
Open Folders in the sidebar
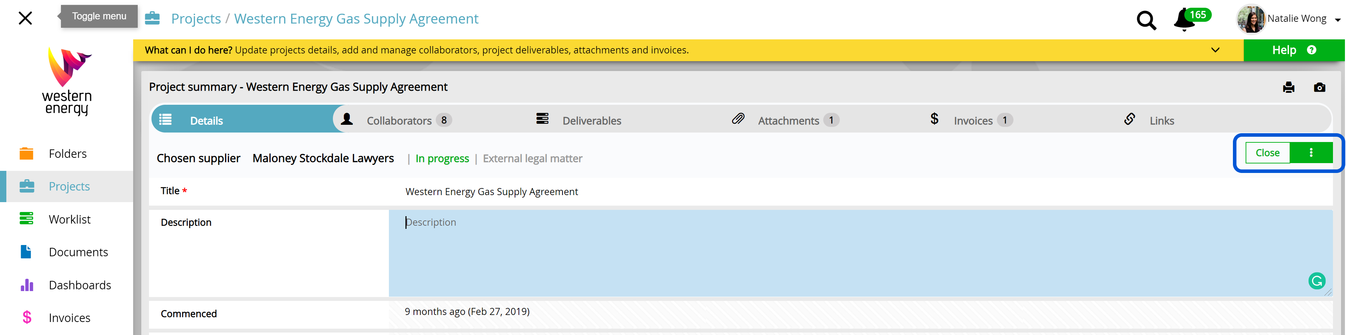point(67,154)
